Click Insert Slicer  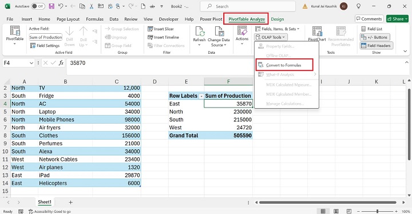pos(161,29)
